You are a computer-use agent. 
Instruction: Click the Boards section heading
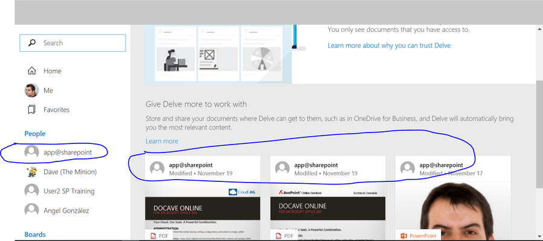pos(35,234)
